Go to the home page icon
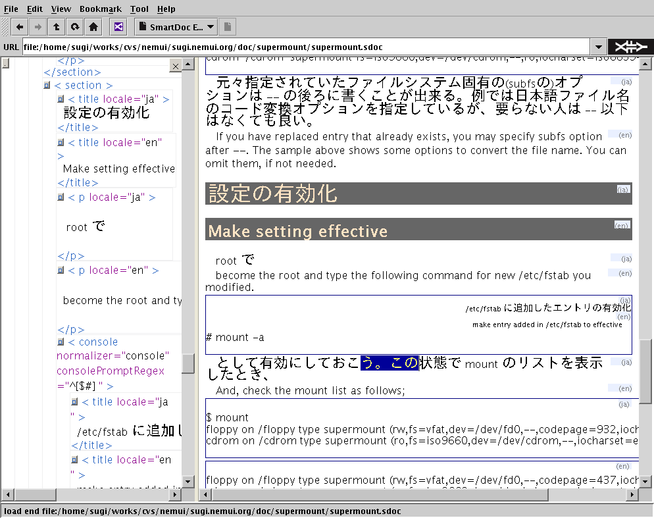654x518 pixels. 93,27
